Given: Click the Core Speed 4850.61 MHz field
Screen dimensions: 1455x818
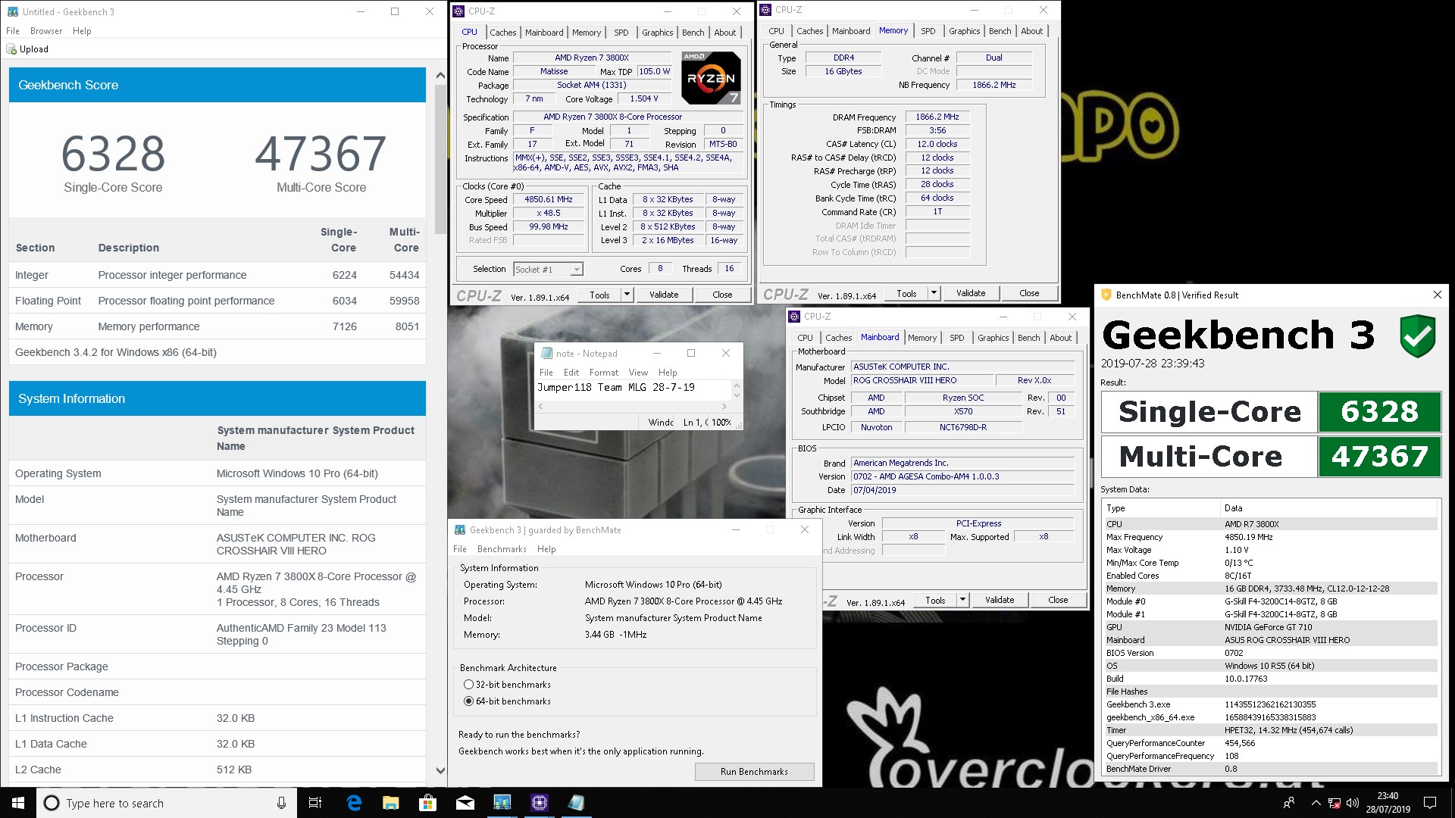Looking at the screenshot, I should point(549,200).
